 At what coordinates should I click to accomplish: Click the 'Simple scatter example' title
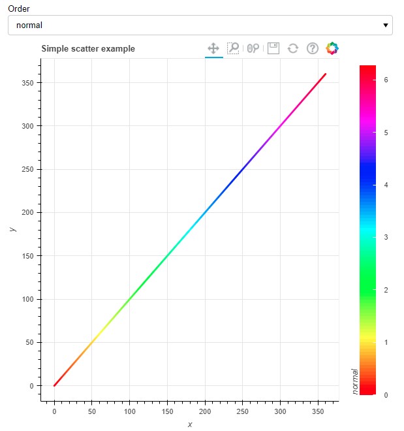click(x=88, y=49)
